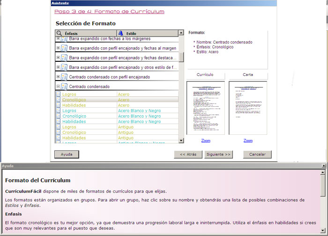Click 'Centrado condensado con perfil encajonado' group name
Image resolution: width=328 pixels, height=236 pixels.
coord(109,77)
